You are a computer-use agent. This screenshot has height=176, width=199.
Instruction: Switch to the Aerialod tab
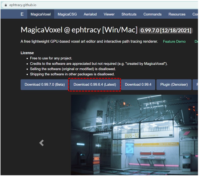point(90,14)
